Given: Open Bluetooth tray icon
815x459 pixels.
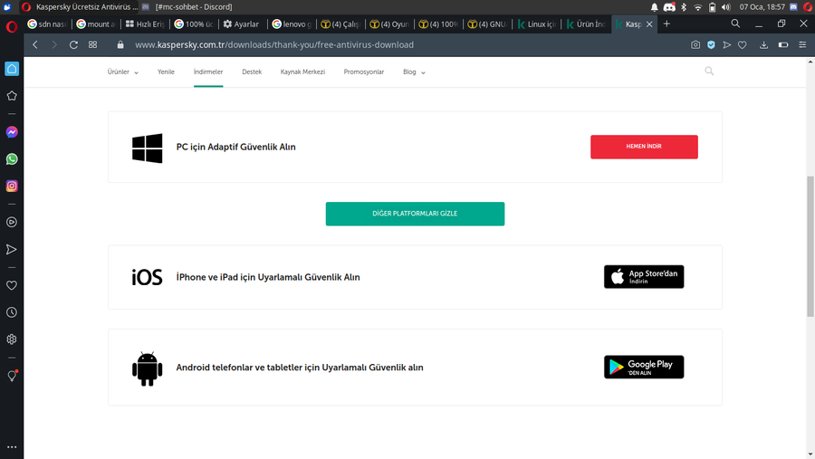Looking at the screenshot, I should pos(684,7).
